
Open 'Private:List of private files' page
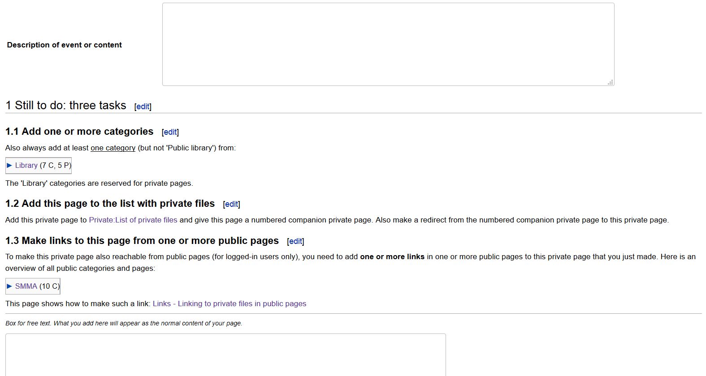point(133,220)
